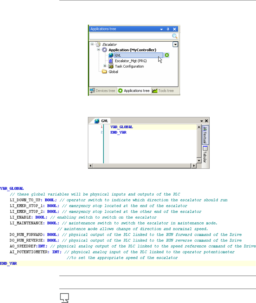Click VAR_GLOBAL in the code listing
The height and width of the screenshot is (303, 256).
coord(12,188)
